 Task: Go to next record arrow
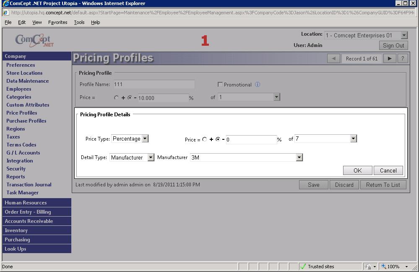point(389,59)
